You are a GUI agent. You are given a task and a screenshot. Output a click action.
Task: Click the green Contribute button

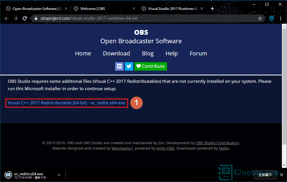[x=151, y=66]
